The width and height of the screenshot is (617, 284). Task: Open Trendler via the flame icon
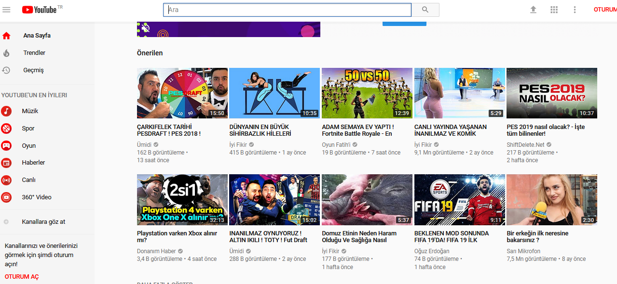tap(6, 53)
